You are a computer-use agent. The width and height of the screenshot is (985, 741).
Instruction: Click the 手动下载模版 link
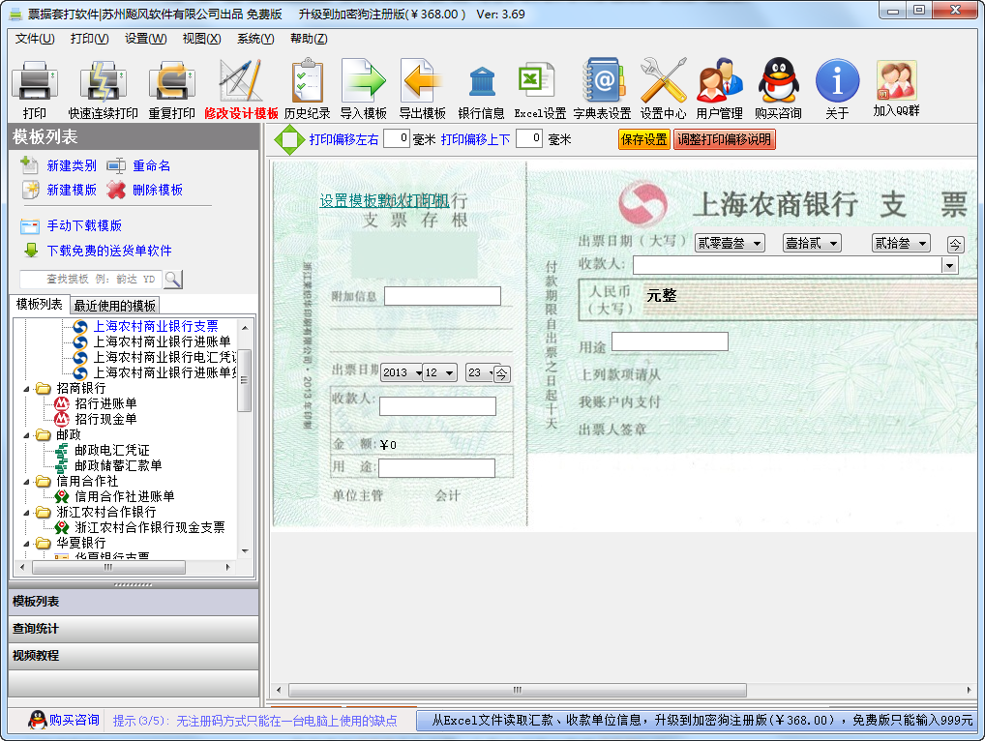(84, 225)
